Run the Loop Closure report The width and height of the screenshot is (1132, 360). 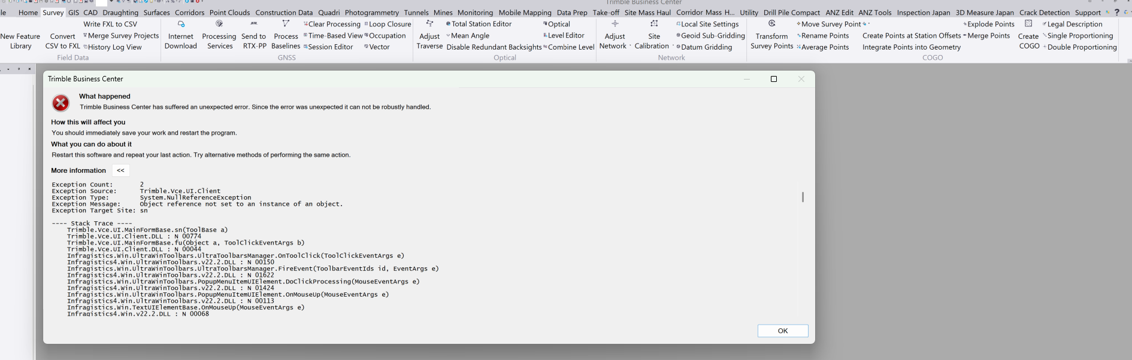[x=388, y=25]
